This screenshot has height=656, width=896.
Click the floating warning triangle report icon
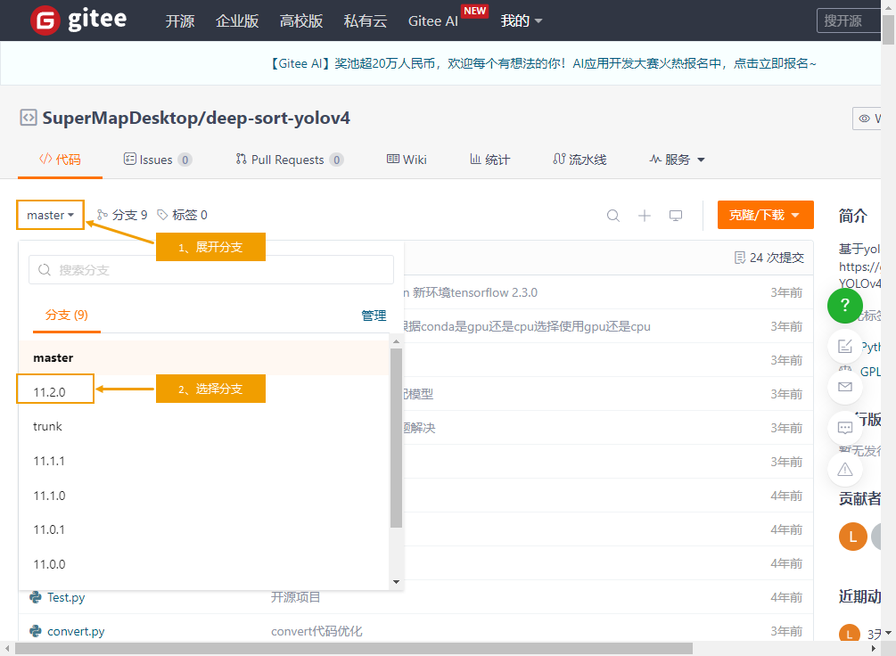(x=844, y=469)
